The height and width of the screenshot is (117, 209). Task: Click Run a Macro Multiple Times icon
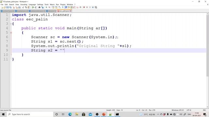click(93, 7)
